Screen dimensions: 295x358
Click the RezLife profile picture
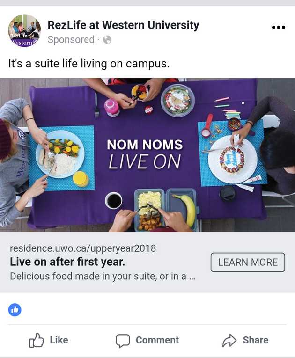click(25, 30)
